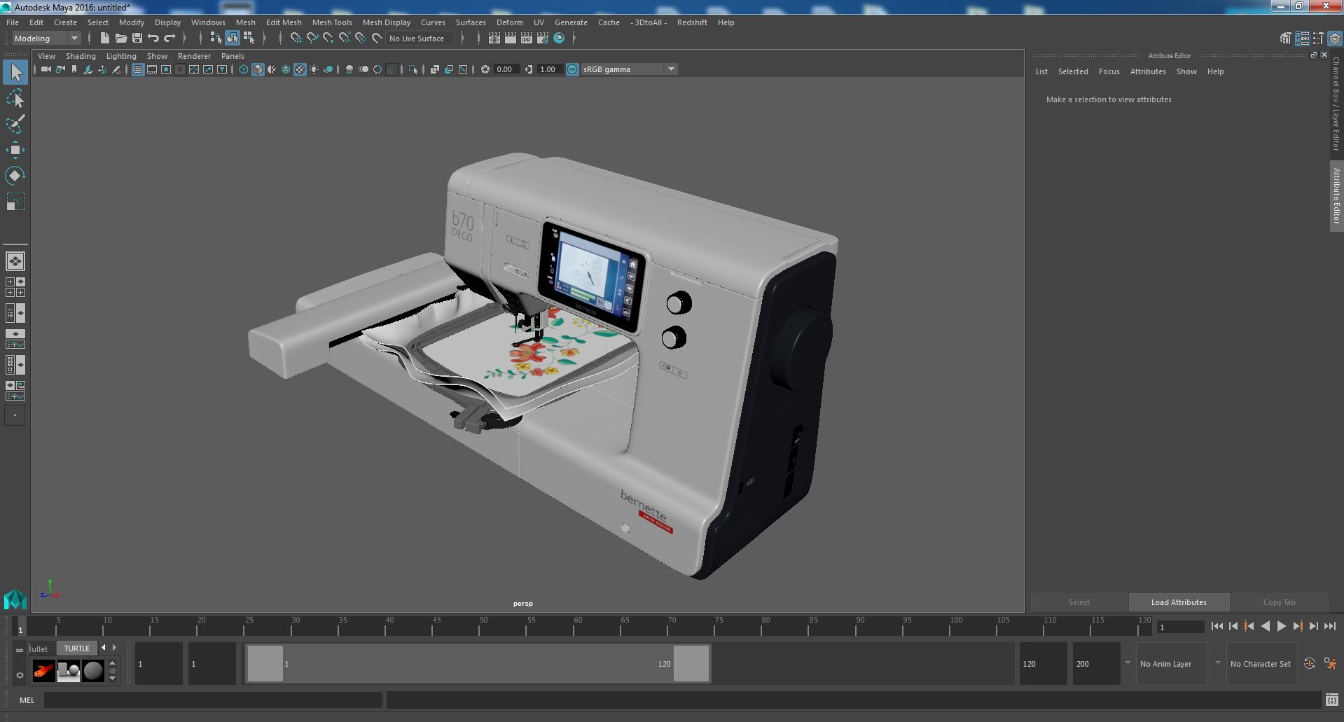Enable select by hierarchy mode
Image resolution: width=1344 pixels, height=722 pixels.
pos(216,39)
